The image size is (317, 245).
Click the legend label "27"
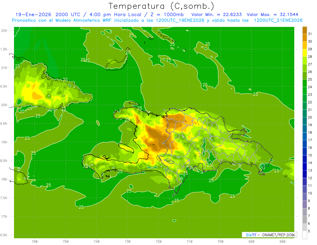click(x=310, y=64)
